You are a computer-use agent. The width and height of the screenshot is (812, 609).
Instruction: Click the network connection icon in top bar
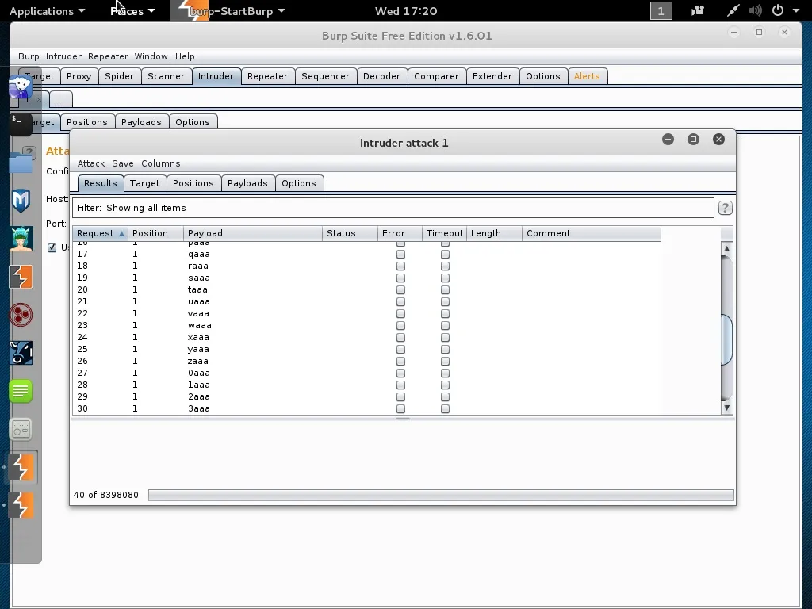(733, 10)
